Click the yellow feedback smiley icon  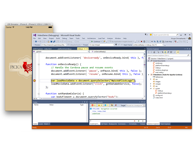coord(151,35)
